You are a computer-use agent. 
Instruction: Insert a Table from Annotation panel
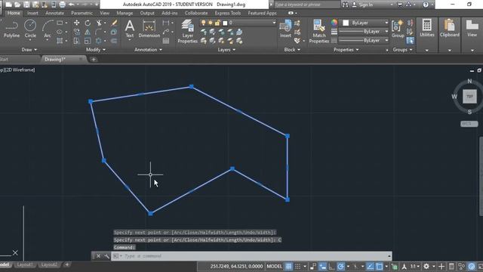tap(166, 41)
